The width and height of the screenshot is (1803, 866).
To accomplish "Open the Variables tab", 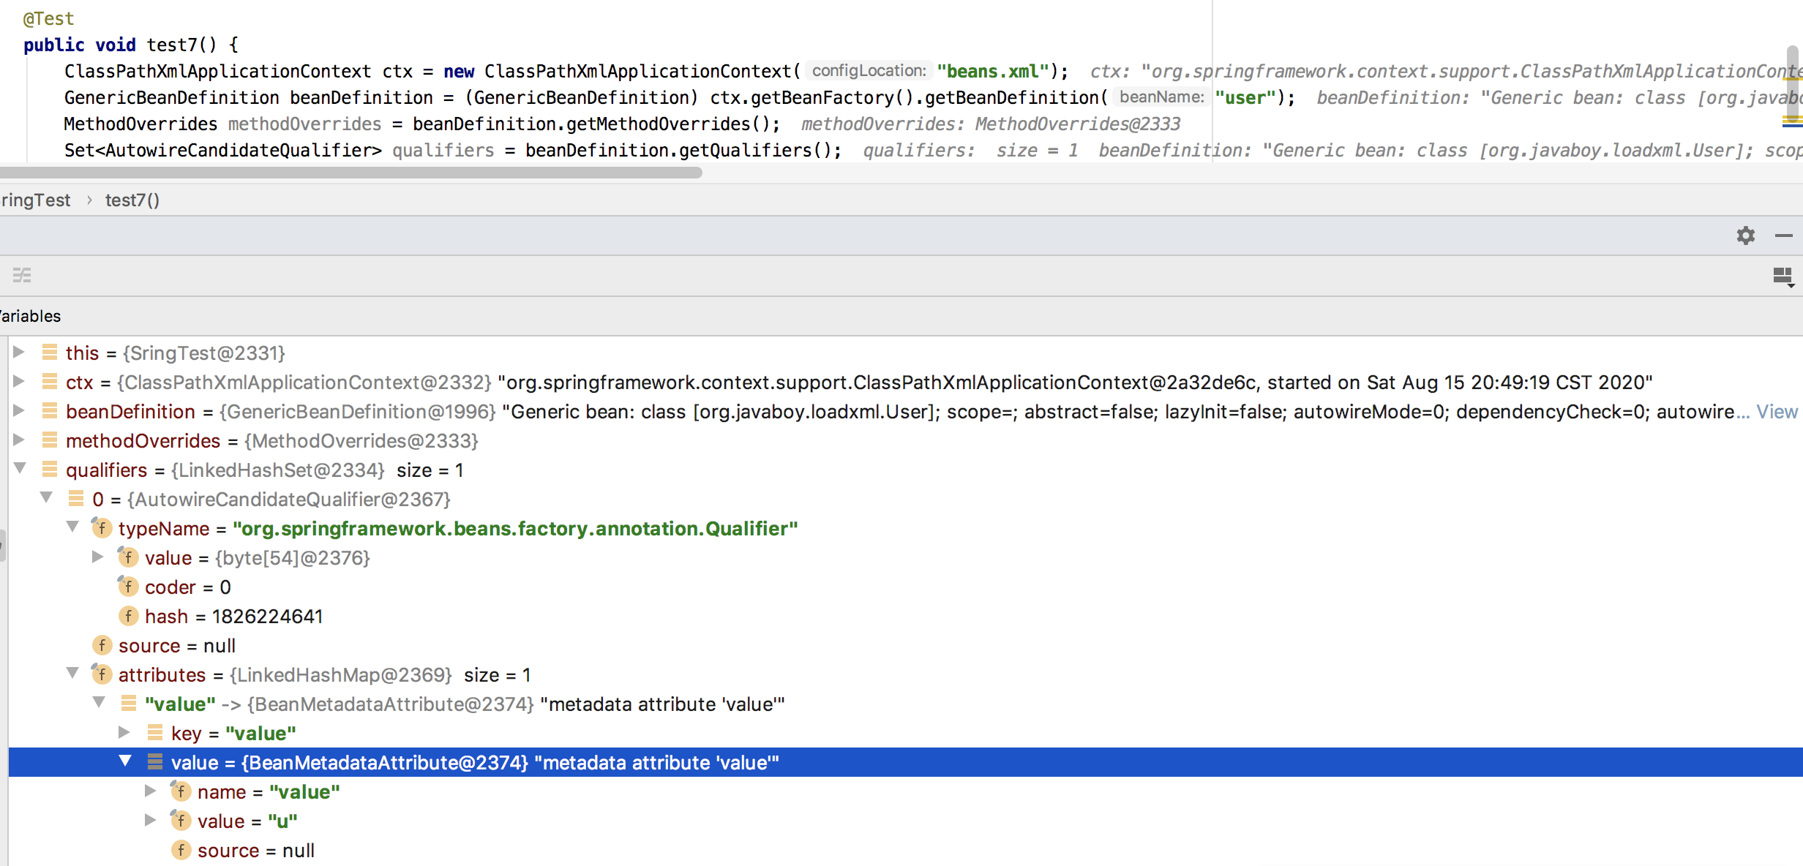I will click(31, 316).
